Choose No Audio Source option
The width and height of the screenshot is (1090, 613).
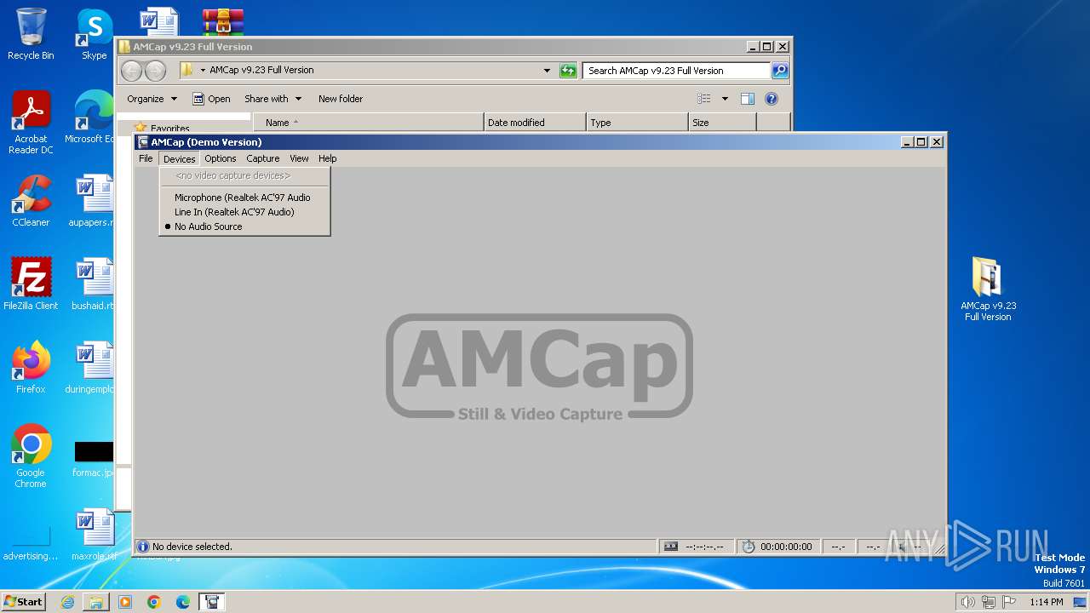tap(244, 226)
